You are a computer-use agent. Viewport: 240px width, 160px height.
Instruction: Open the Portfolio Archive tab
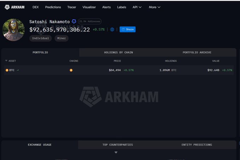(x=197, y=53)
